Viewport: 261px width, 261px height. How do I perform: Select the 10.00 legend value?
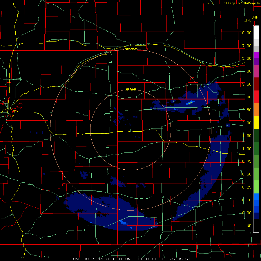point(246,32)
